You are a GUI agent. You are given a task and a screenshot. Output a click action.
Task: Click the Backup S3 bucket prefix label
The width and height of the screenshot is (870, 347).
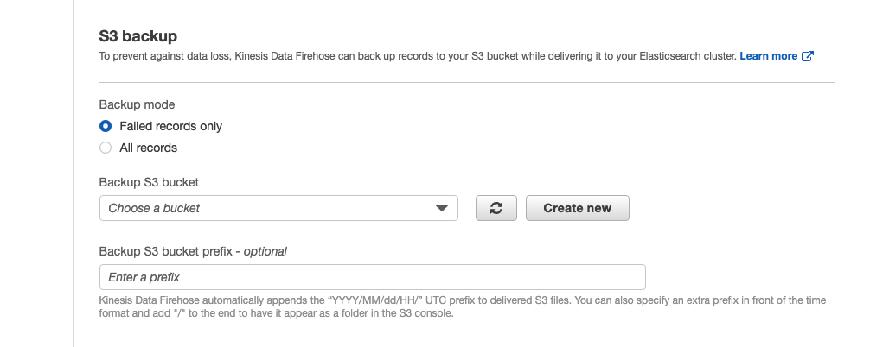click(x=193, y=251)
